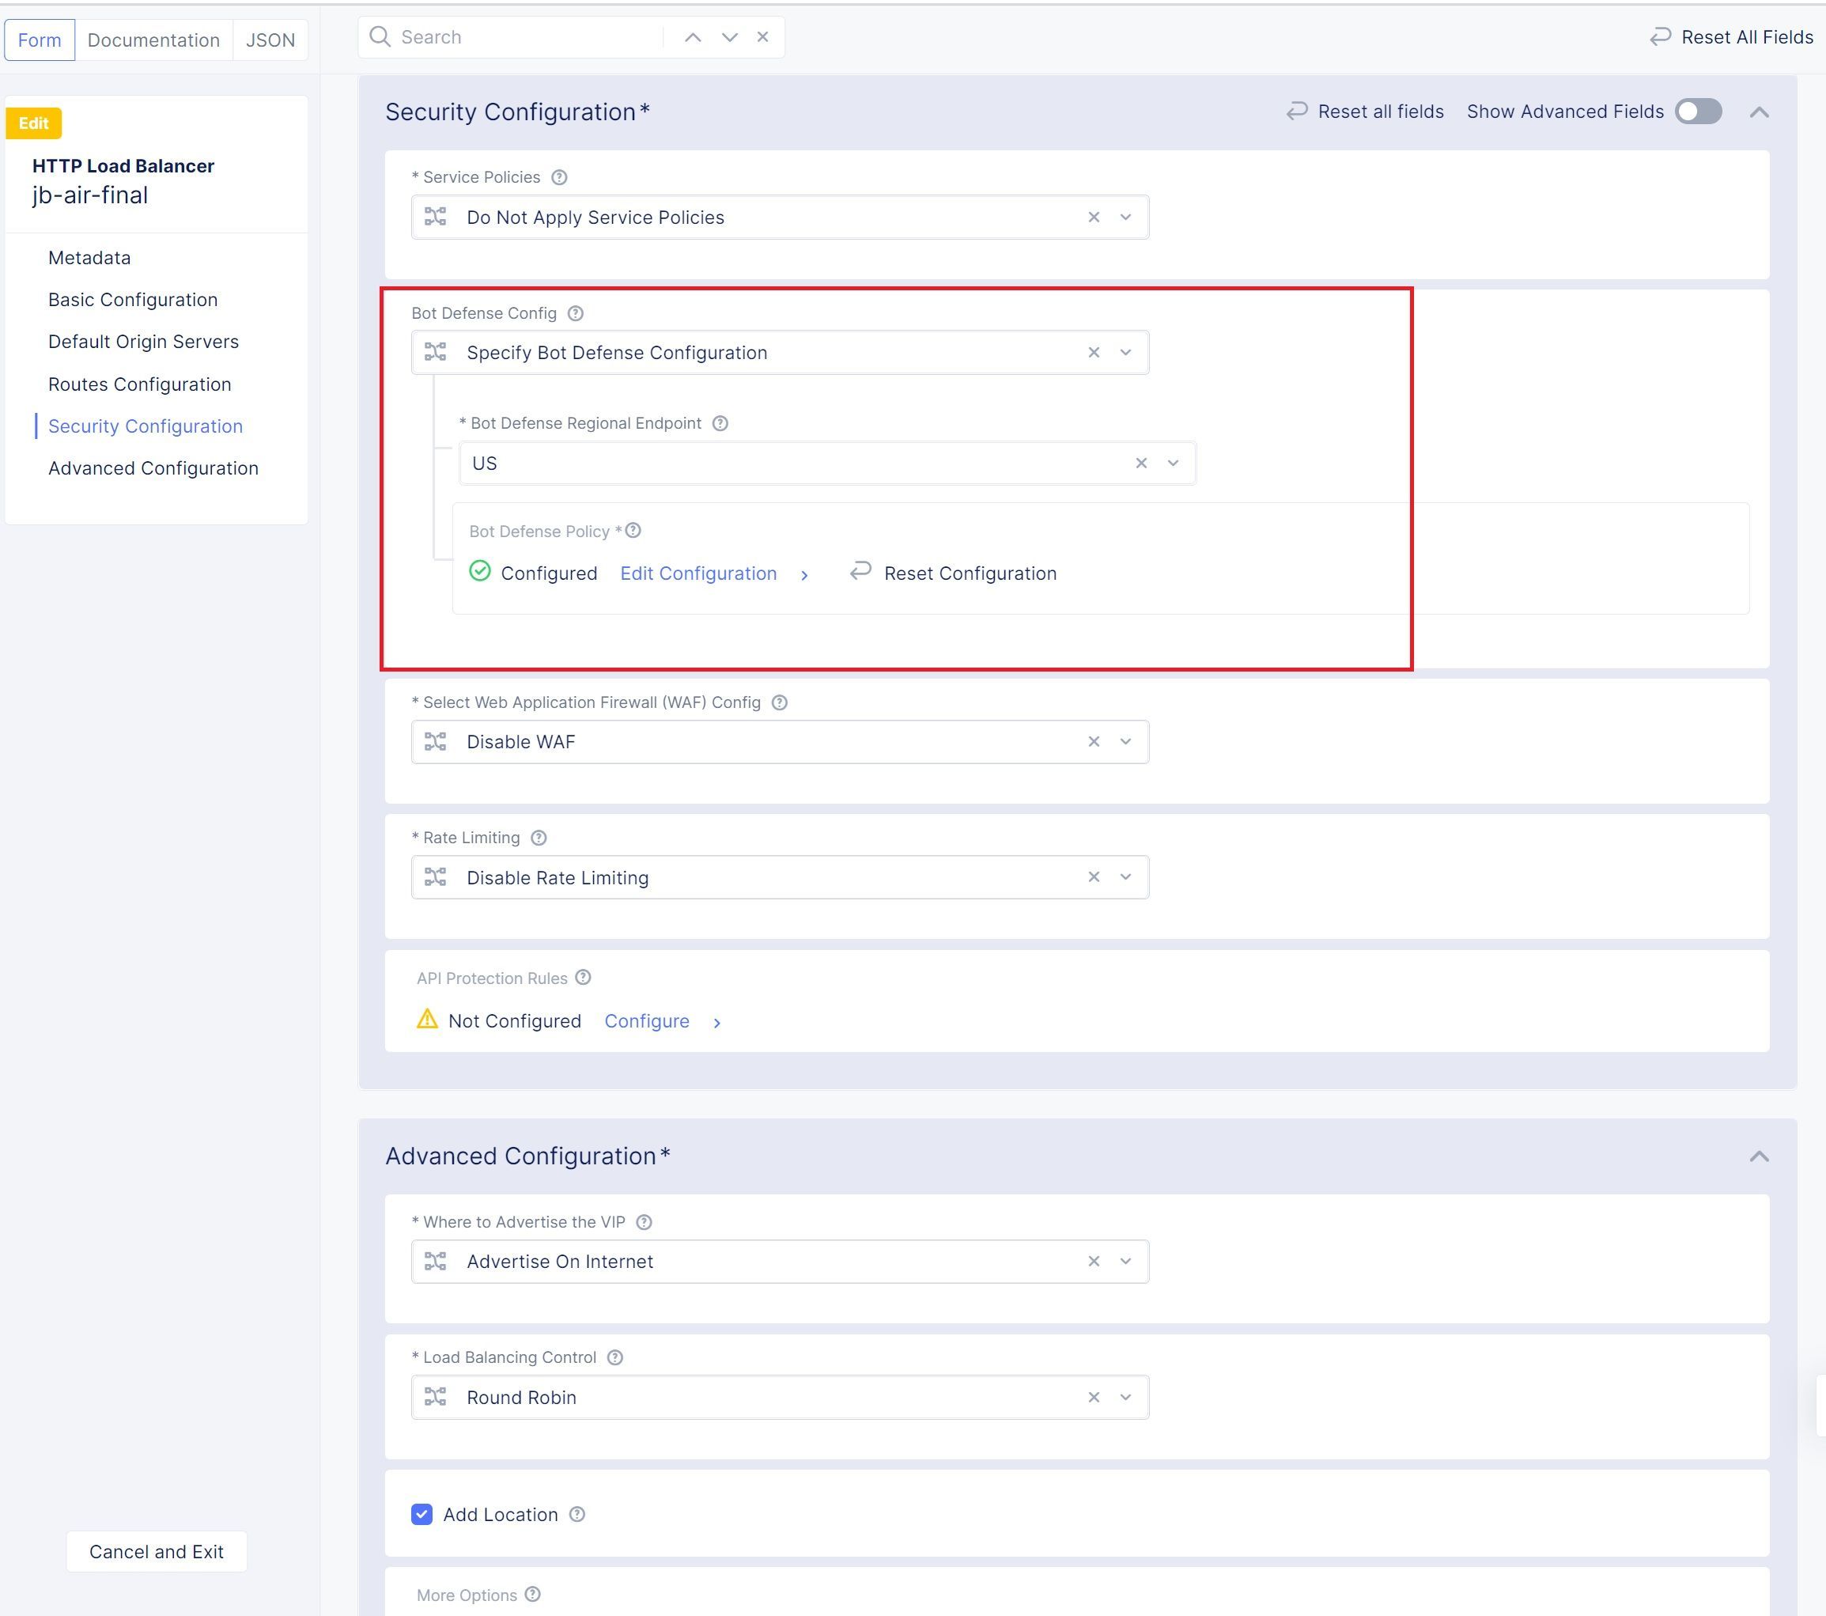
Task: Click help icon for API Protection Rules
Action: tap(584, 978)
